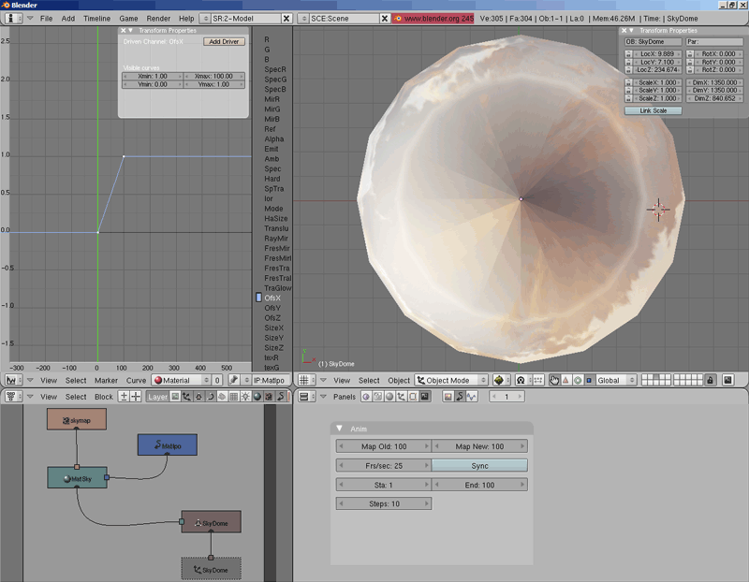Image resolution: width=749 pixels, height=582 pixels.
Task: Click the current frame number field
Action: click(x=507, y=397)
